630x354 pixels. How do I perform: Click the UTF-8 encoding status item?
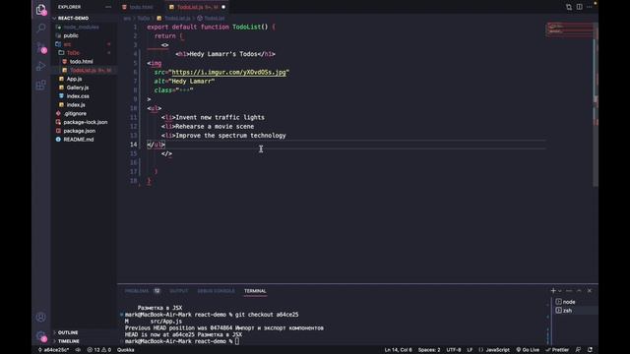point(454,350)
